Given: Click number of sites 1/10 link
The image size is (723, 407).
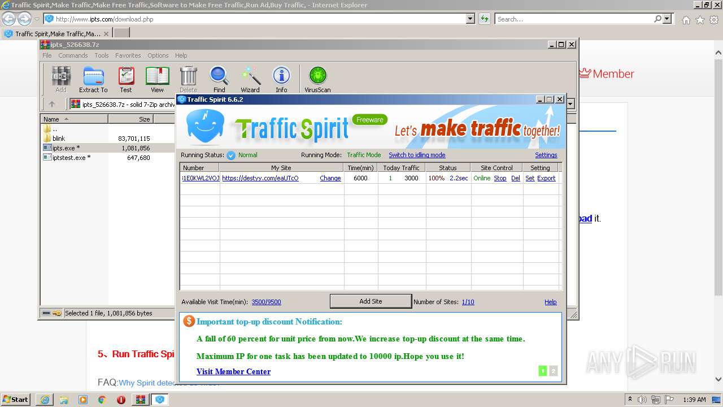Looking at the screenshot, I should click(x=468, y=302).
